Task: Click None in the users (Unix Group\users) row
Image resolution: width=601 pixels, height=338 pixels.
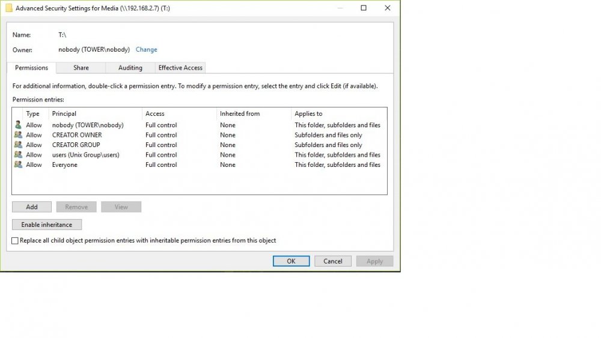Action: click(x=228, y=155)
